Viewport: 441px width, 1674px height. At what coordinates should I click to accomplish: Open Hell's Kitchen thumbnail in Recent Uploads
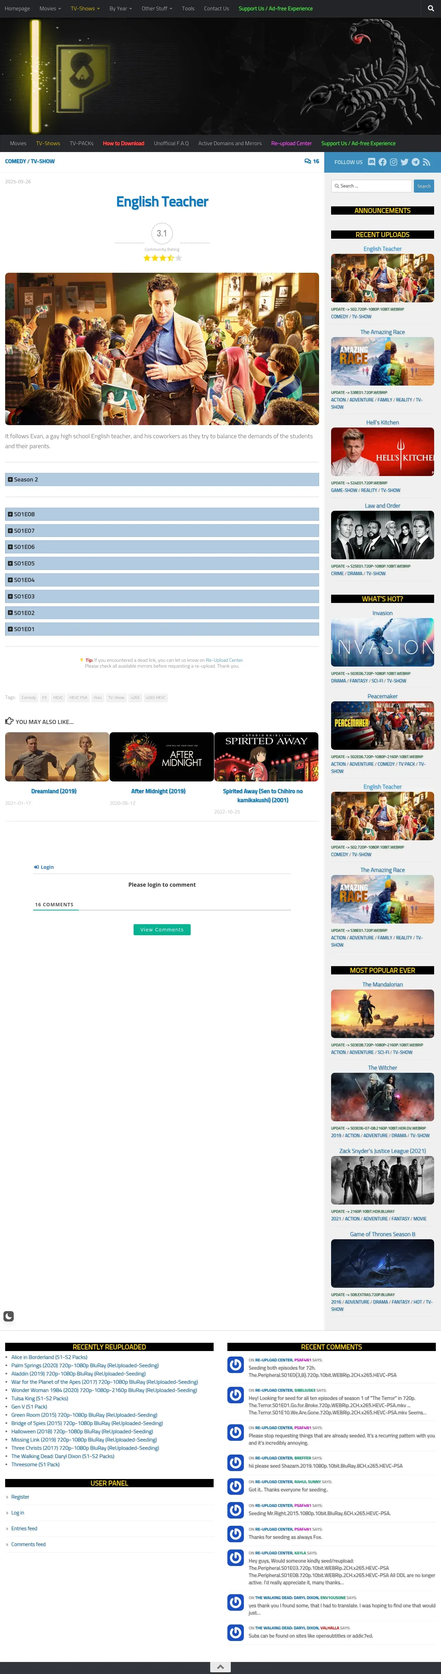383,452
